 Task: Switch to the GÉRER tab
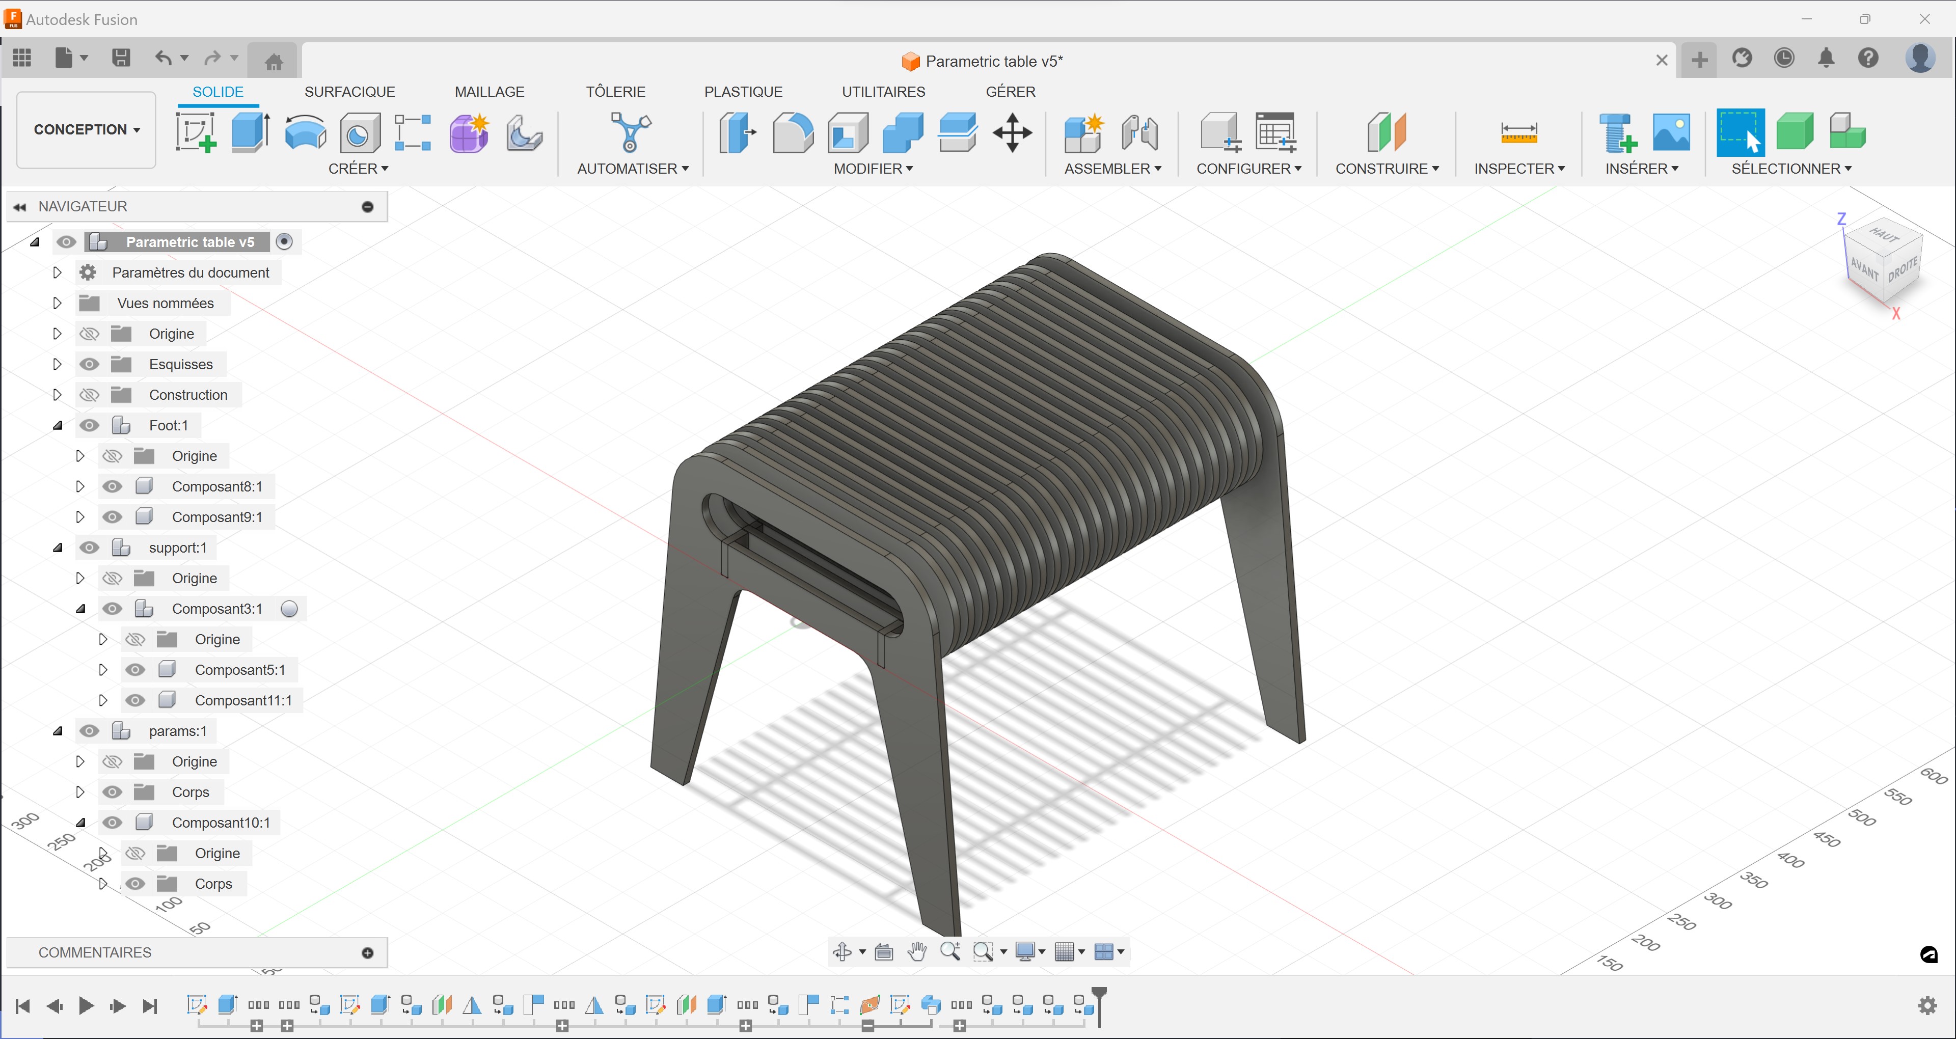point(1010,92)
